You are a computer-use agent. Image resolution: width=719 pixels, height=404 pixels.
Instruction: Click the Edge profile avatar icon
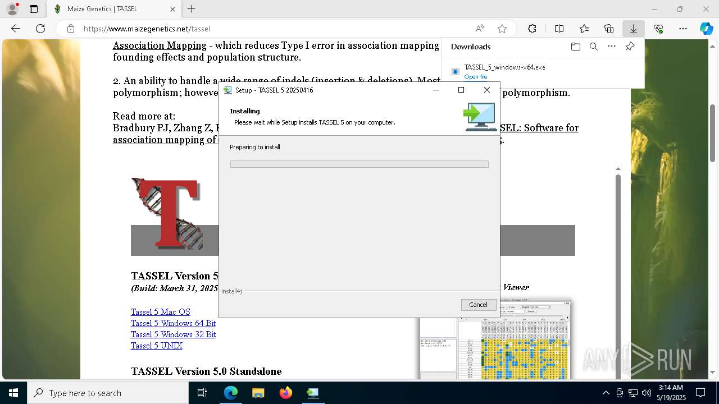pos(12,9)
